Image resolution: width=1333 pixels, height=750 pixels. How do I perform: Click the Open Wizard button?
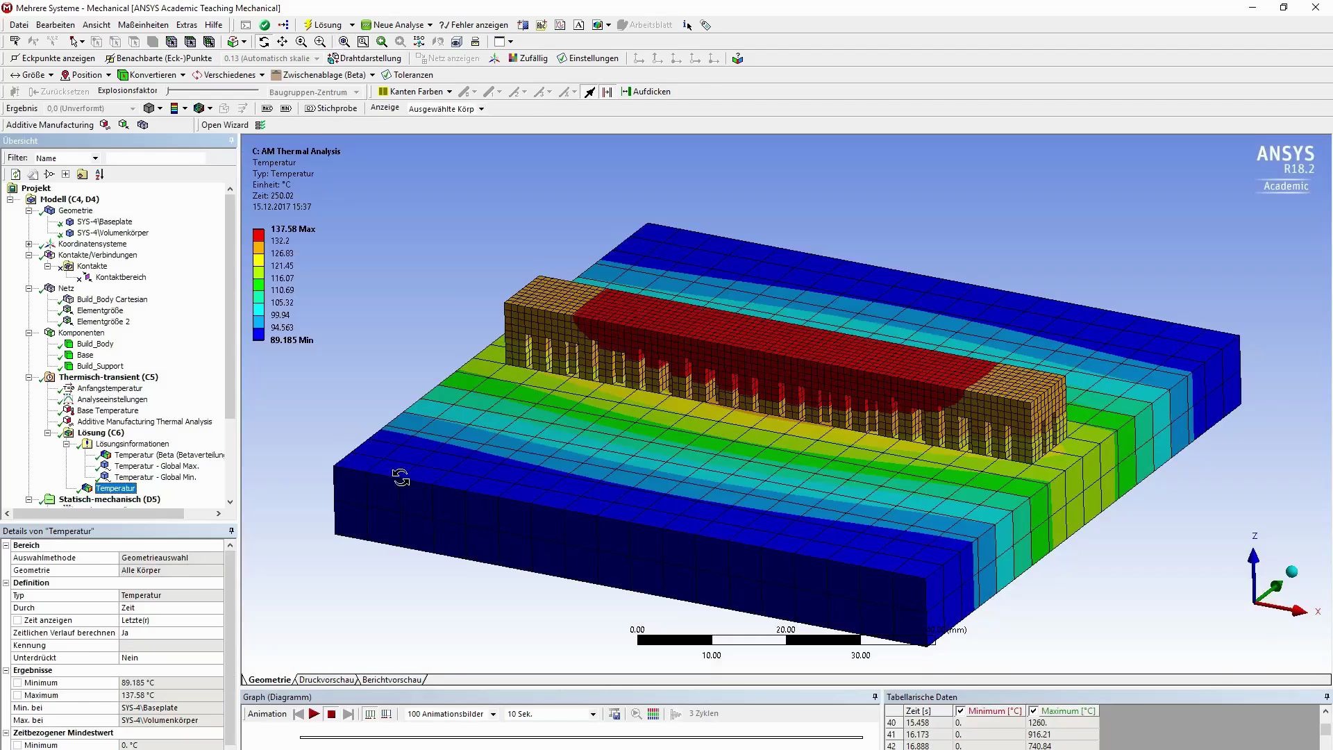[x=224, y=125]
